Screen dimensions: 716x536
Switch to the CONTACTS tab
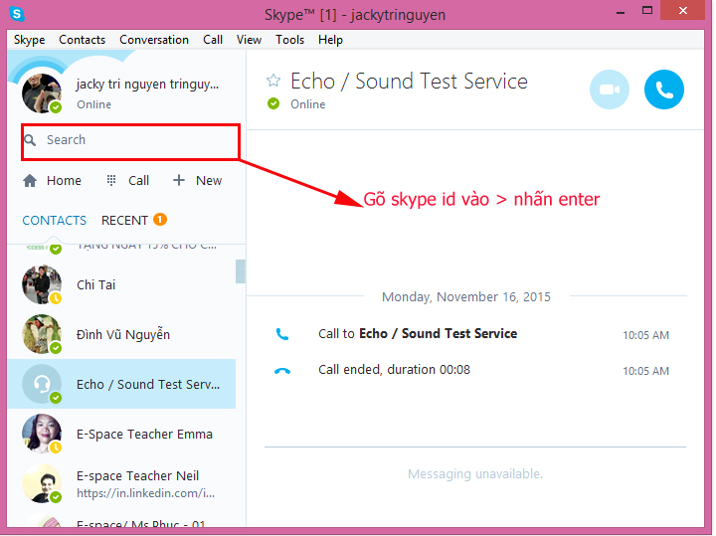click(x=54, y=221)
